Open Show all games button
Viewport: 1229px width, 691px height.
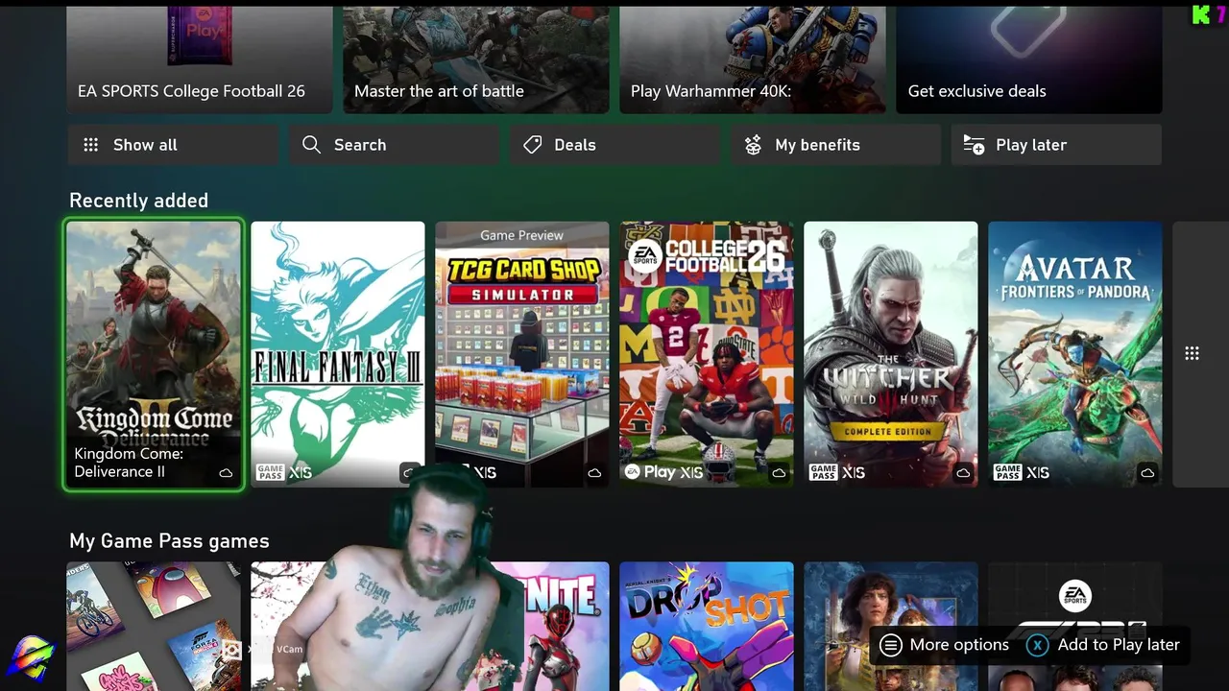coord(173,145)
